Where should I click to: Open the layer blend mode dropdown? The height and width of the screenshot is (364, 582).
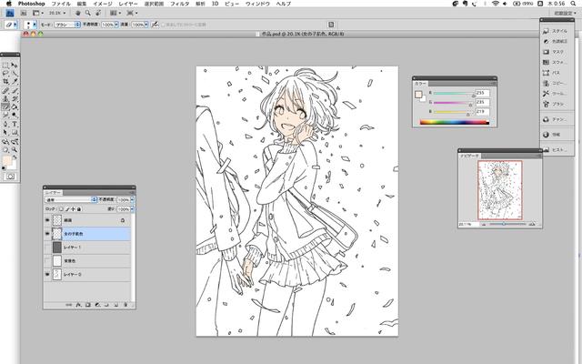click(70, 199)
